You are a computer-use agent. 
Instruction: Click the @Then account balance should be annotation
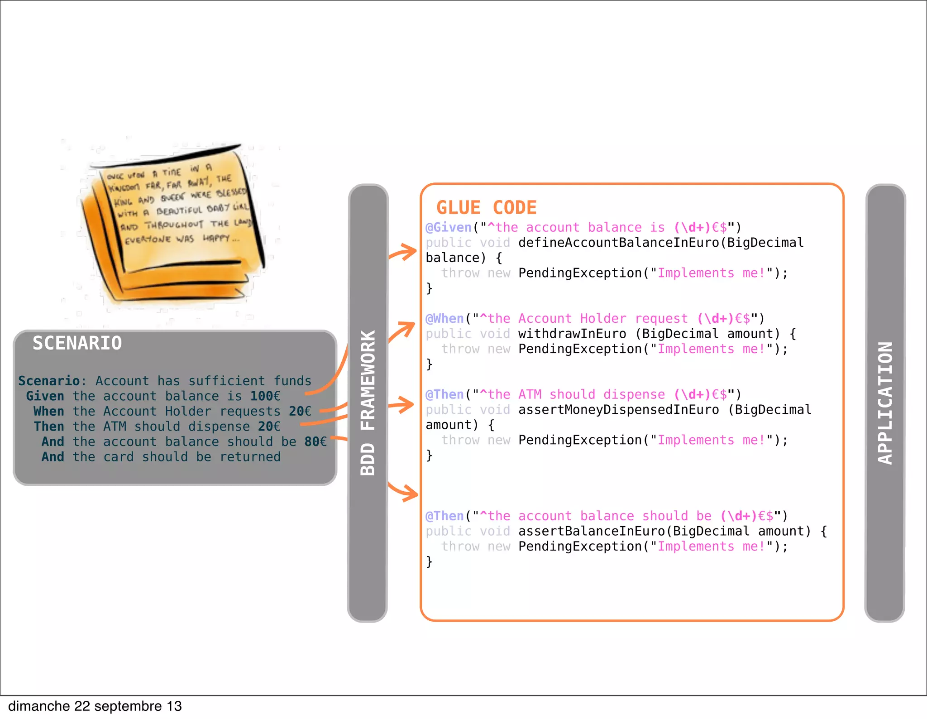445,516
